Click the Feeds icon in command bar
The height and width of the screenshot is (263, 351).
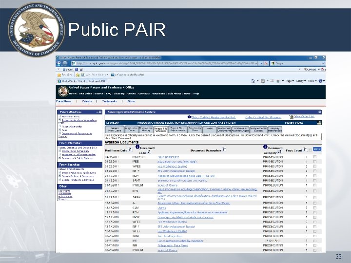pyautogui.click(x=263, y=81)
